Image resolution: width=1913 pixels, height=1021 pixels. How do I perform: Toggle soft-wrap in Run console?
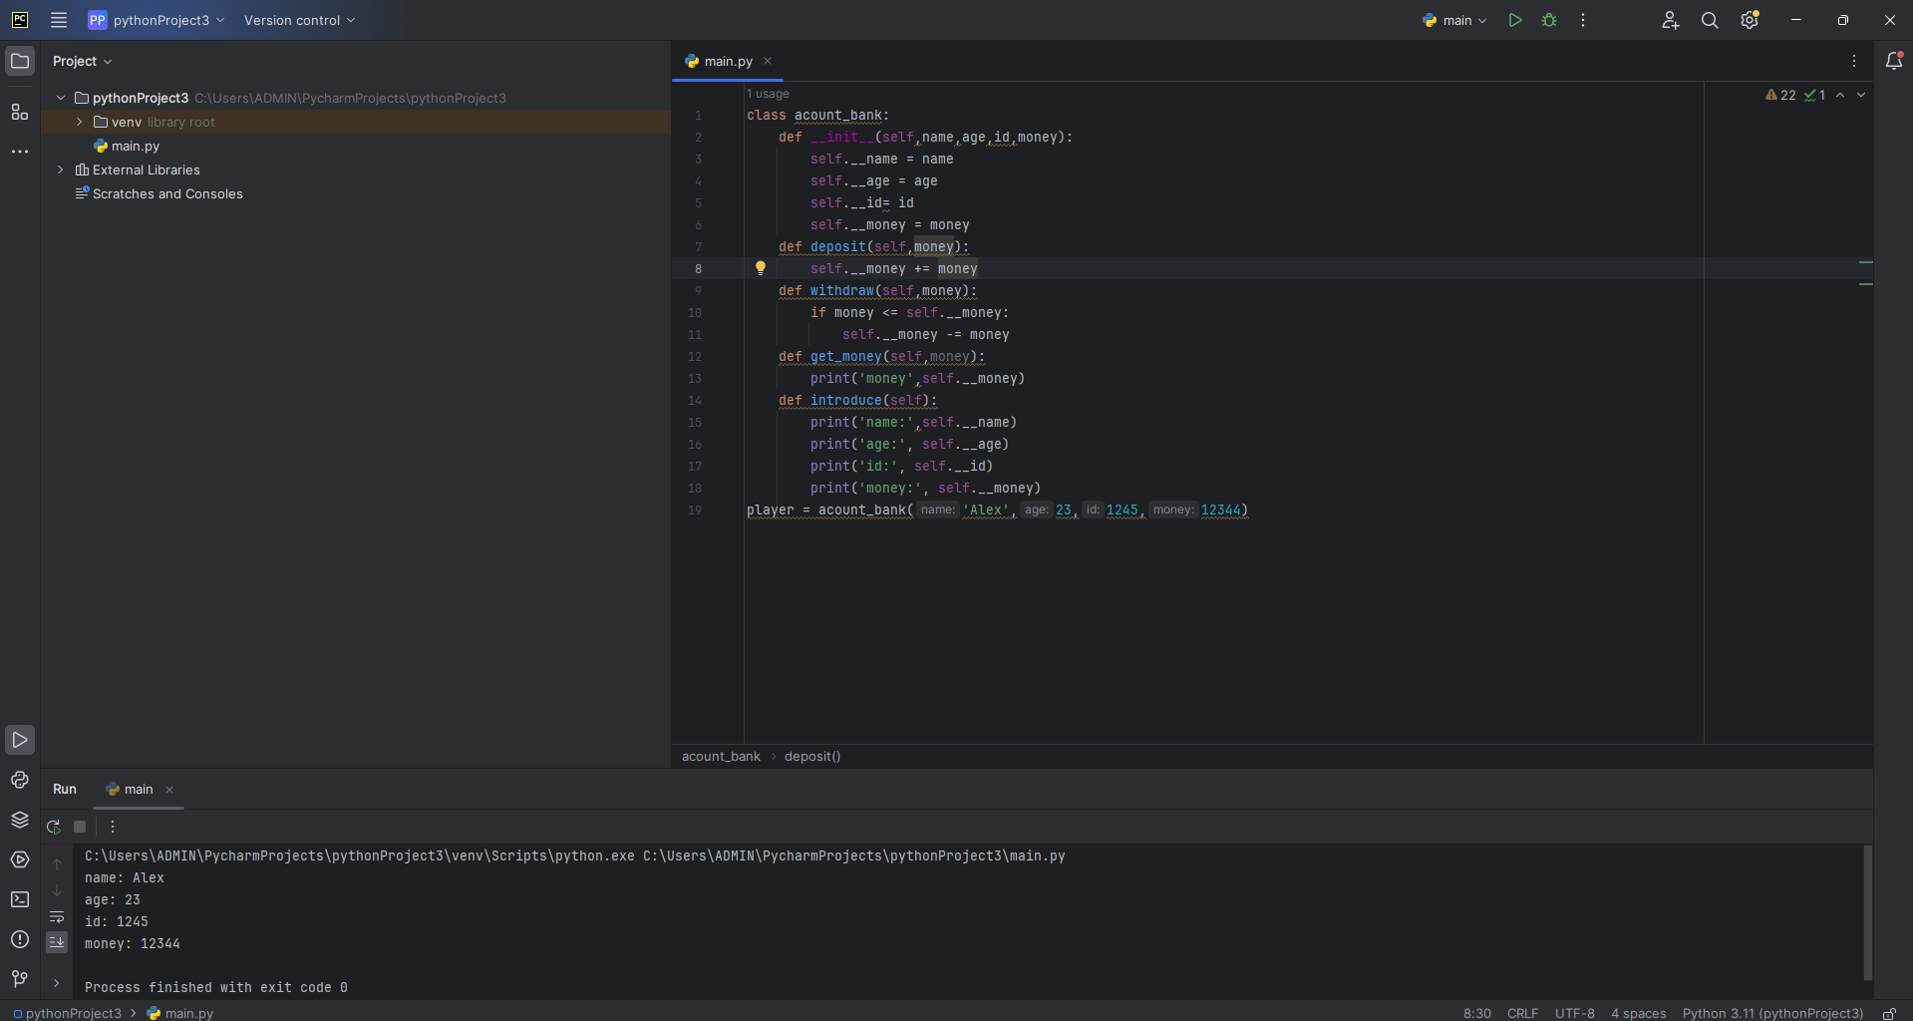pyautogui.click(x=57, y=917)
